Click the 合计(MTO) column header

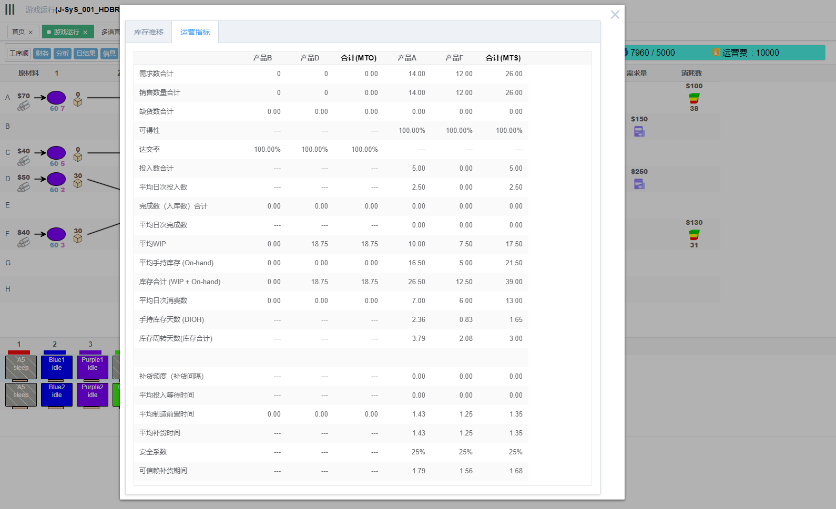click(x=359, y=58)
